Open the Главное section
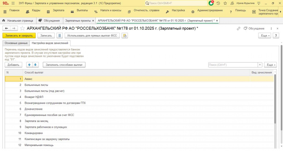This screenshot has height=151, width=283. pyautogui.click(x=14, y=10)
